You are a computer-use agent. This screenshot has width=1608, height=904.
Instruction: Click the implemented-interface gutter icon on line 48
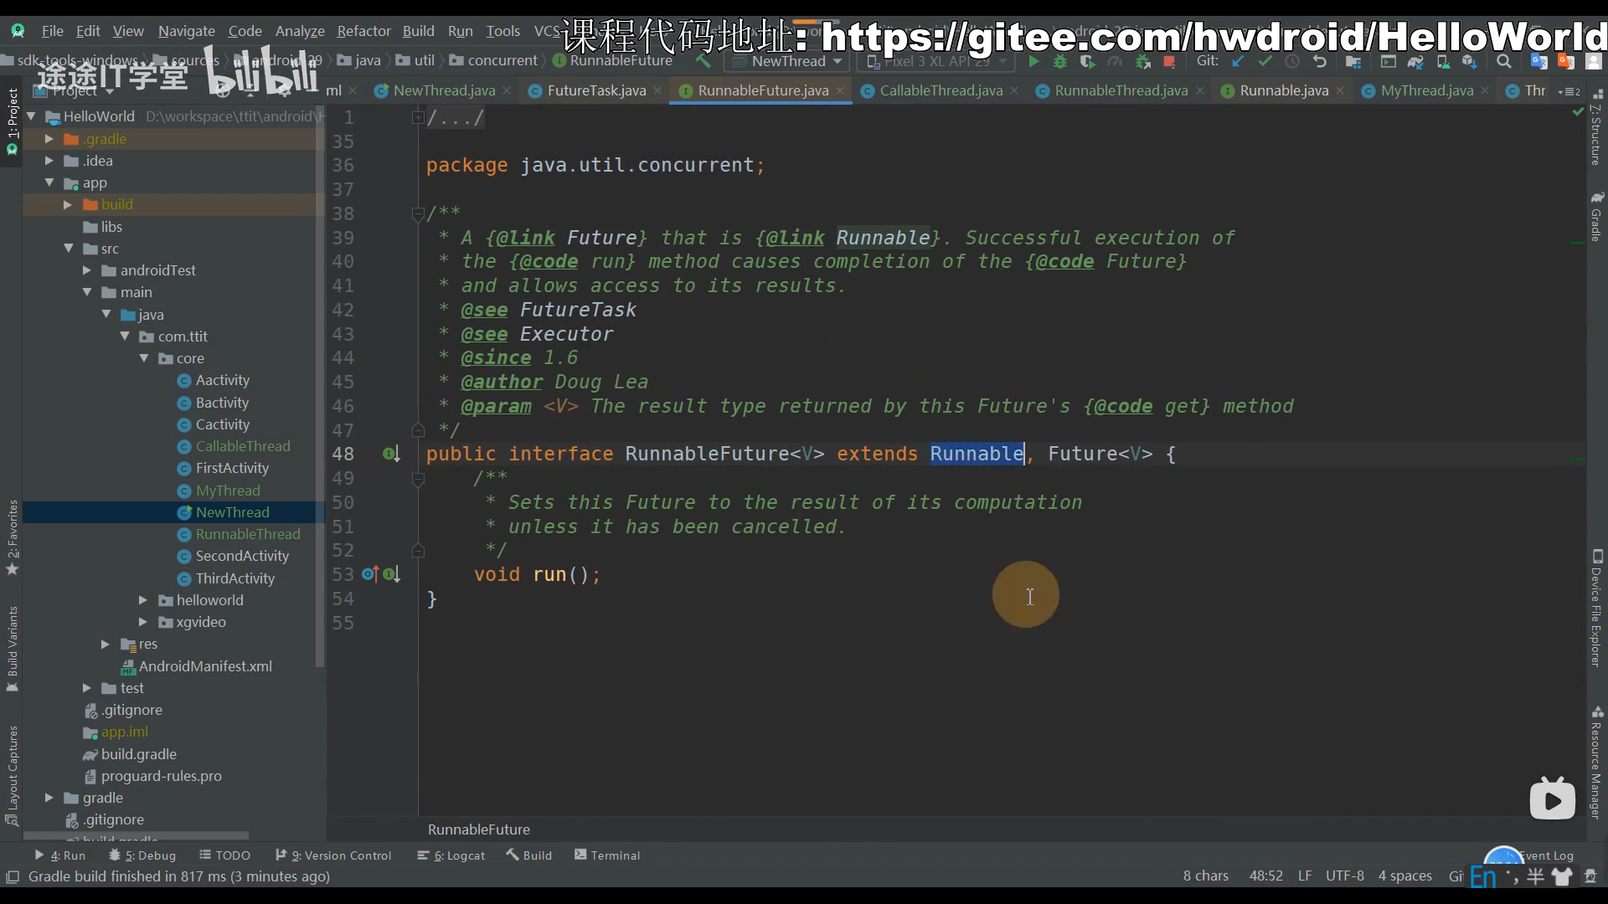390,454
